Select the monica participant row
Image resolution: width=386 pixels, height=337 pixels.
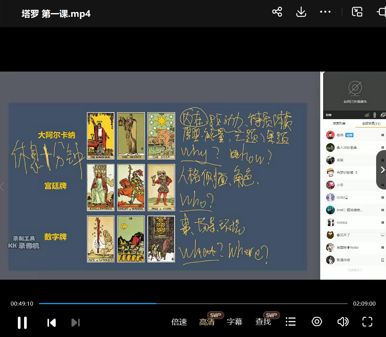[355, 222]
